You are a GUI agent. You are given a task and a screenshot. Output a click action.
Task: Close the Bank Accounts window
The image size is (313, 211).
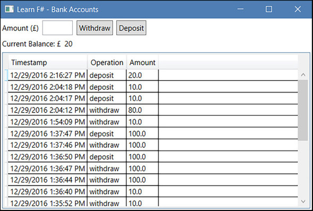tap(298, 9)
